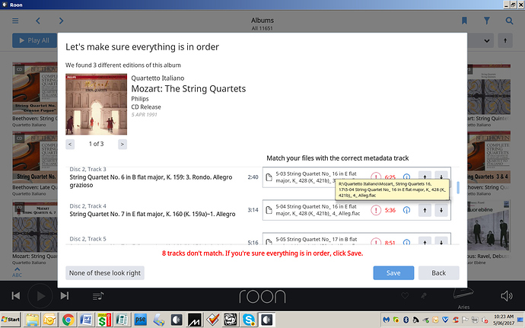Viewport: 525px width, 328px height.
Task: Go forward with the right arrow
Action: coord(61,21)
